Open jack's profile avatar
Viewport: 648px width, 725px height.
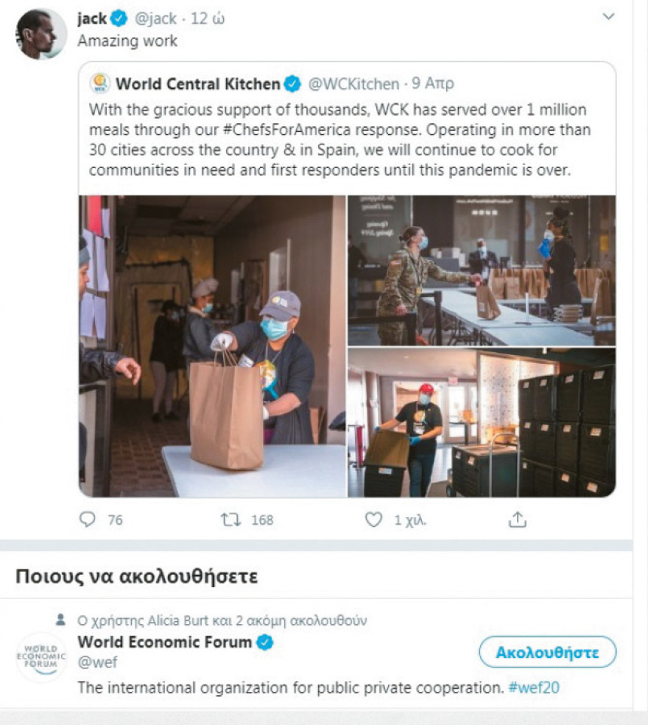pos(40,34)
